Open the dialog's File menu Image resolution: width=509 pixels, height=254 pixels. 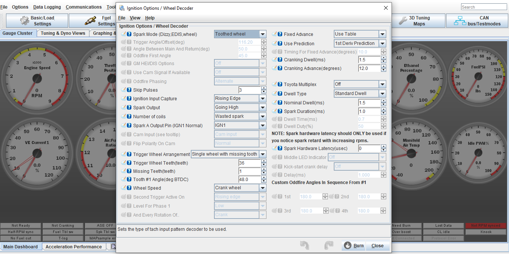pos(122,18)
